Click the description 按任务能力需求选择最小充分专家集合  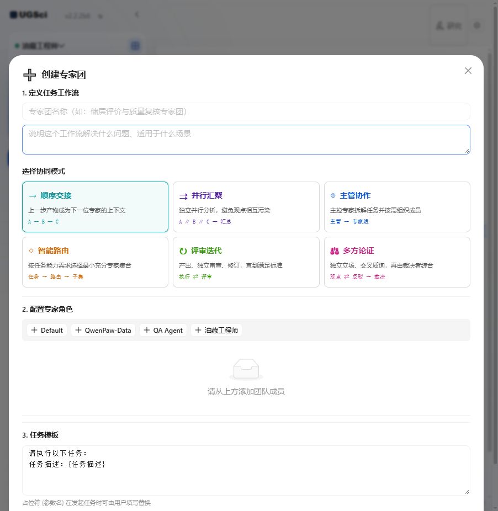[80, 265]
